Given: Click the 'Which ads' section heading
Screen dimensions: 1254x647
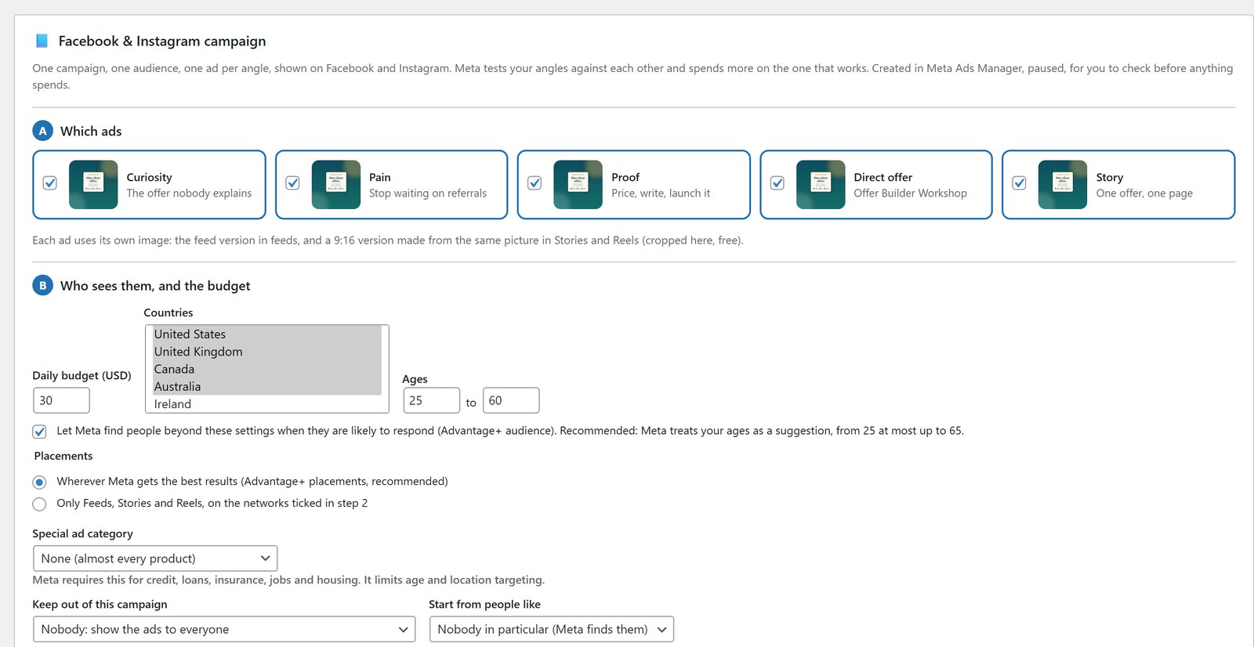Looking at the screenshot, I should point(91,131).
